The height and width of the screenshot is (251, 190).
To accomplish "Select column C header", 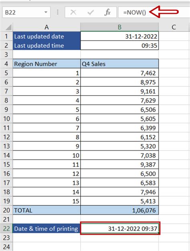I will tap(174, 27).
